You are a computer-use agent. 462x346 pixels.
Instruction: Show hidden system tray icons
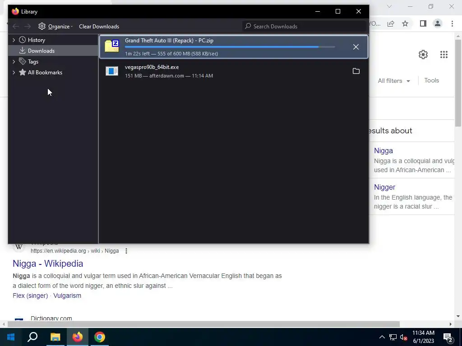382,337
